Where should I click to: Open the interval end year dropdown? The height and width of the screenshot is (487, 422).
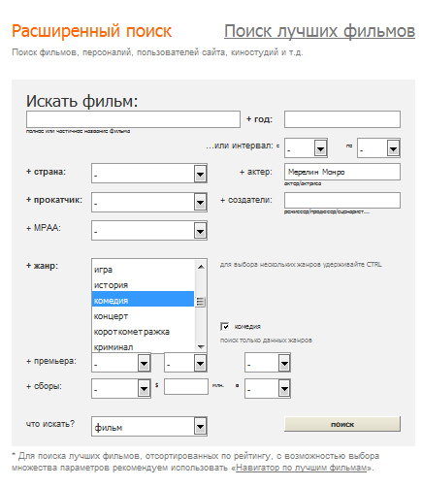tap(378, 148)
